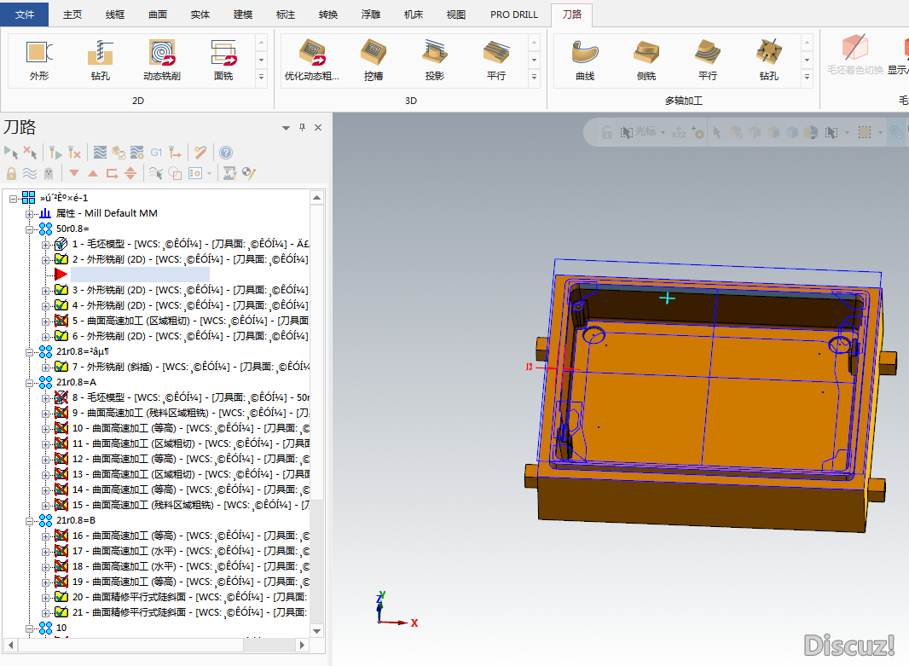Choose the 投影 project toolpath
The height and width of the screenshot is (666, 909).
[x=435, y=61]
